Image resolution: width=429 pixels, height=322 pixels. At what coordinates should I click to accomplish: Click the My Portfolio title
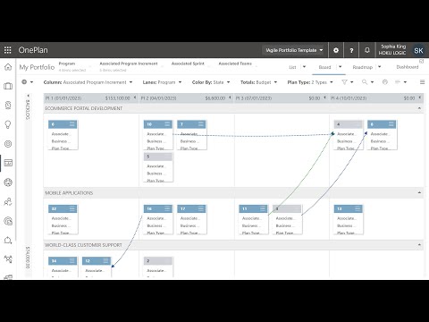(37, 67)
